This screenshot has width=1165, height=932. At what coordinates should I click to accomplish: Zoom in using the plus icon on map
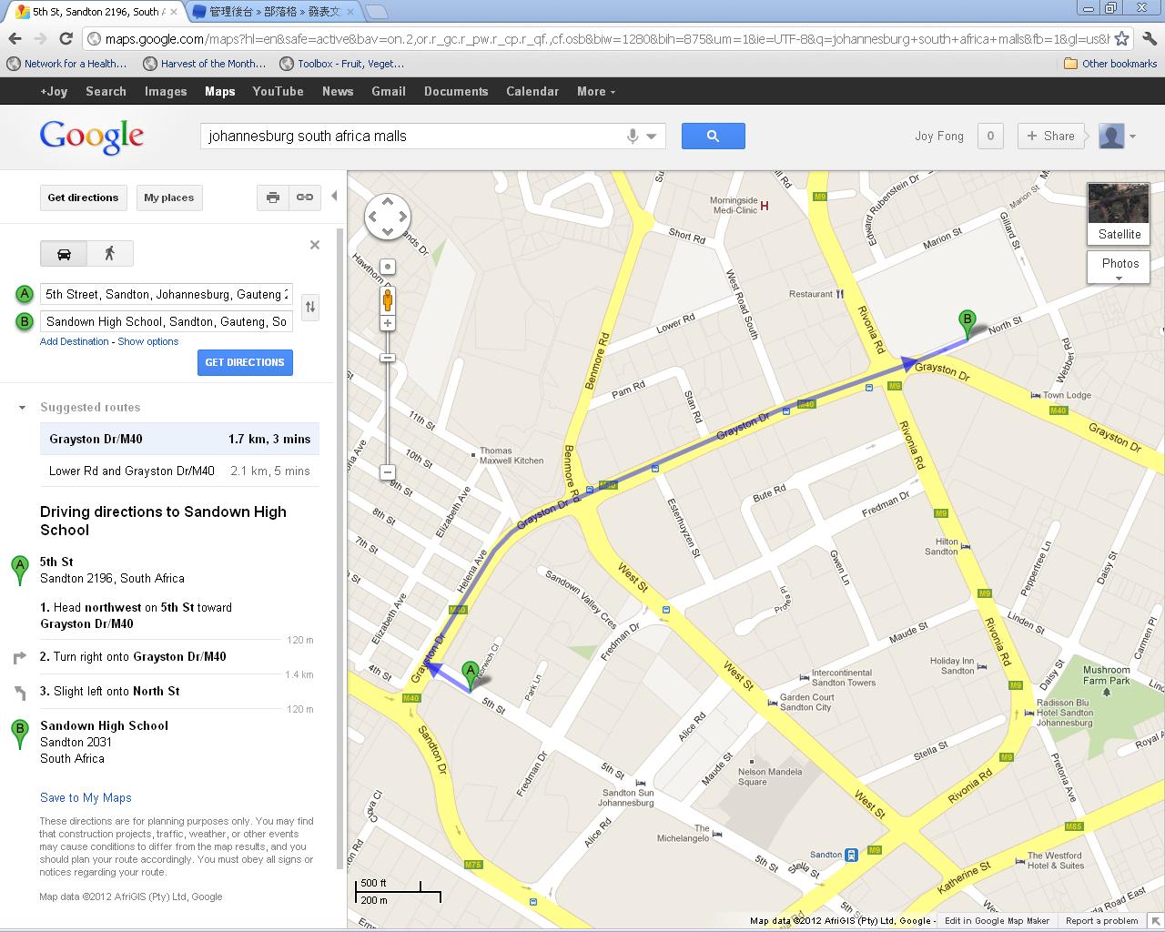pos(388,323)
